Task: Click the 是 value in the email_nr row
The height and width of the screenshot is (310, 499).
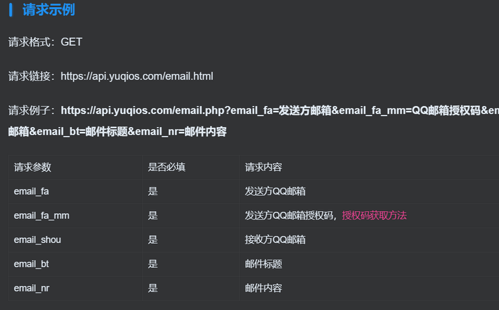Action: [153, 288]
